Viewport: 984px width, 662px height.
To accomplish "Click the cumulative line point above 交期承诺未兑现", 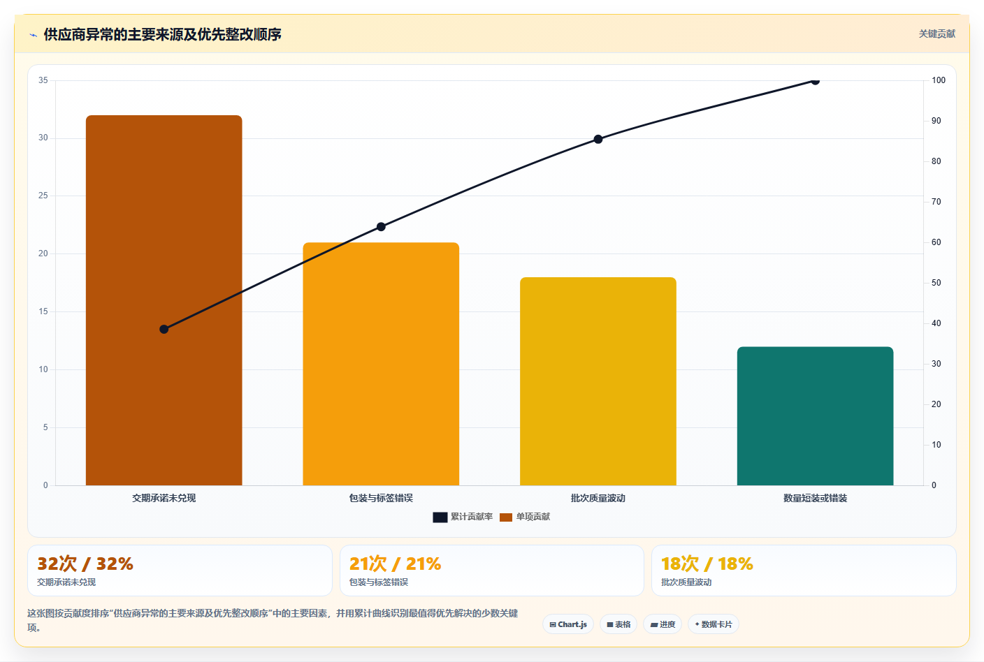I will [x=164, y=329].
